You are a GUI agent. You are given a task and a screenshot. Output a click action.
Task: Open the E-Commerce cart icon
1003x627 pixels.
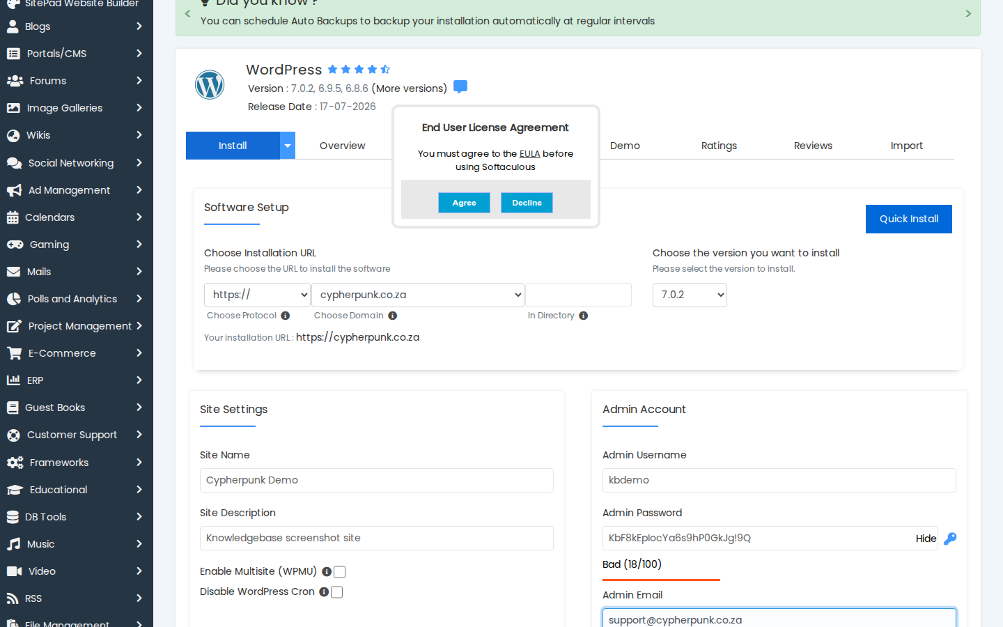tap(14, 353)
